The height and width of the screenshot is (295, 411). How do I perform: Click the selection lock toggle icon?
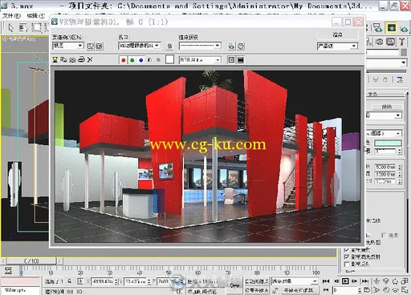70,281
